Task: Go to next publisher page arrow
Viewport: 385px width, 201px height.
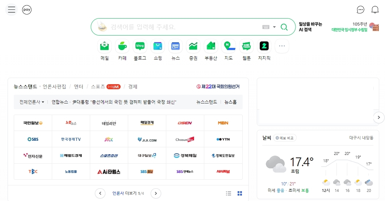Action: click(156, 193)
